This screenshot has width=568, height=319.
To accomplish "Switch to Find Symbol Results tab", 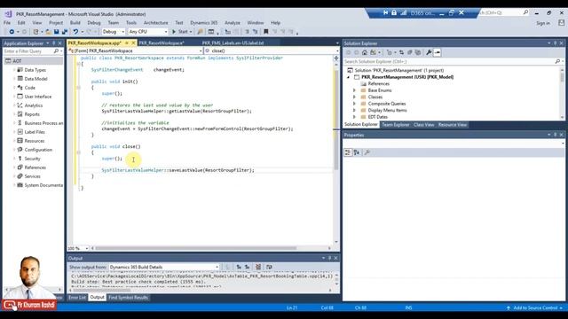I will (x=128, y=298).
